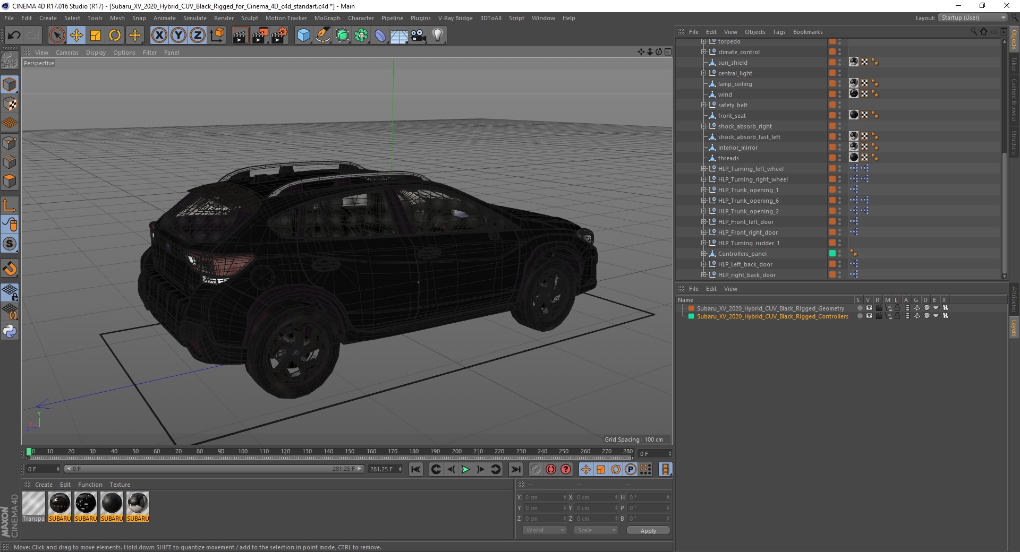Image resolution: width=1020 pixels, height=552 pixels.
Task: Select the sun_shield object
Action: tap(733, 63)
